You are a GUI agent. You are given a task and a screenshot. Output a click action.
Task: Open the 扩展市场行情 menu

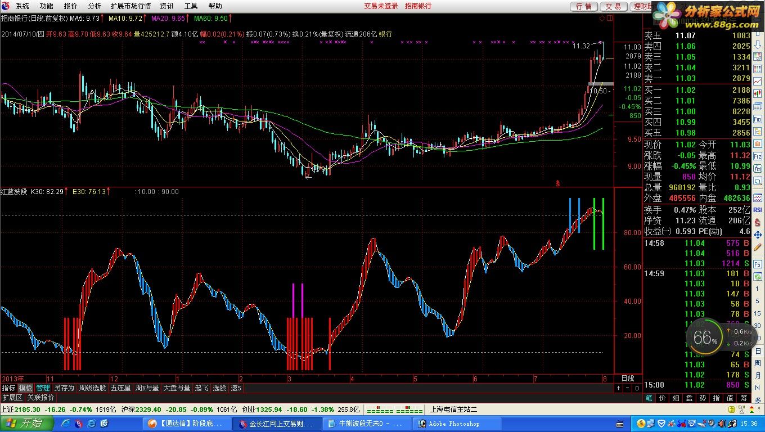click(130, 6)
